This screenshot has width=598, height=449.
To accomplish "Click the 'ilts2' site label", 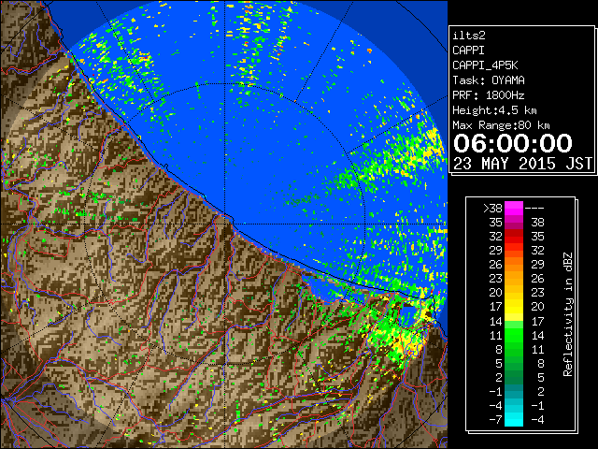I will 469,36.
